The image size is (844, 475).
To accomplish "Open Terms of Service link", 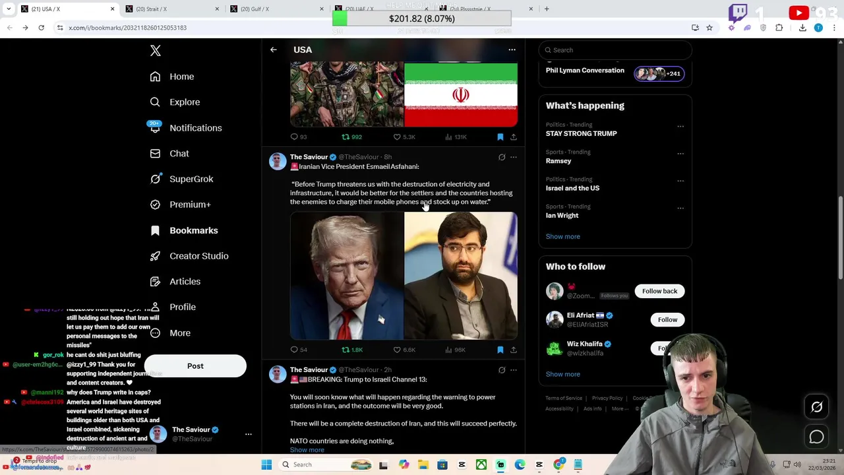I will [564, 398].
